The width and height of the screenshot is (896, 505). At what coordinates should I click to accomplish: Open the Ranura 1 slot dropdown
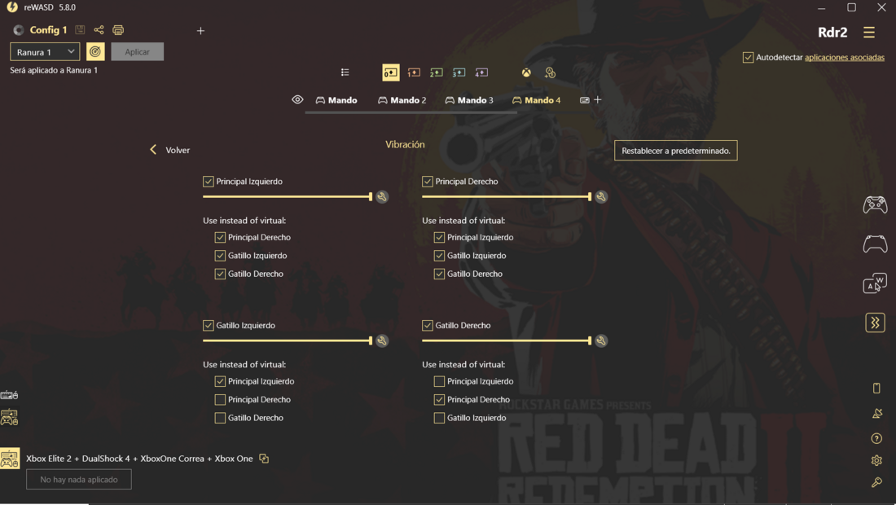[45, 52]
